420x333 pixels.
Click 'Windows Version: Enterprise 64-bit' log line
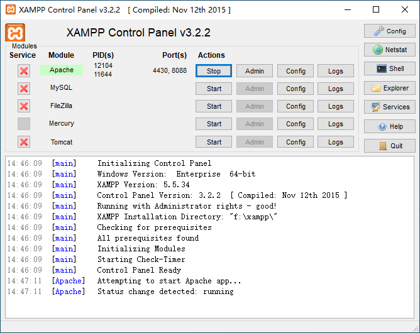[x=176, y=174]
